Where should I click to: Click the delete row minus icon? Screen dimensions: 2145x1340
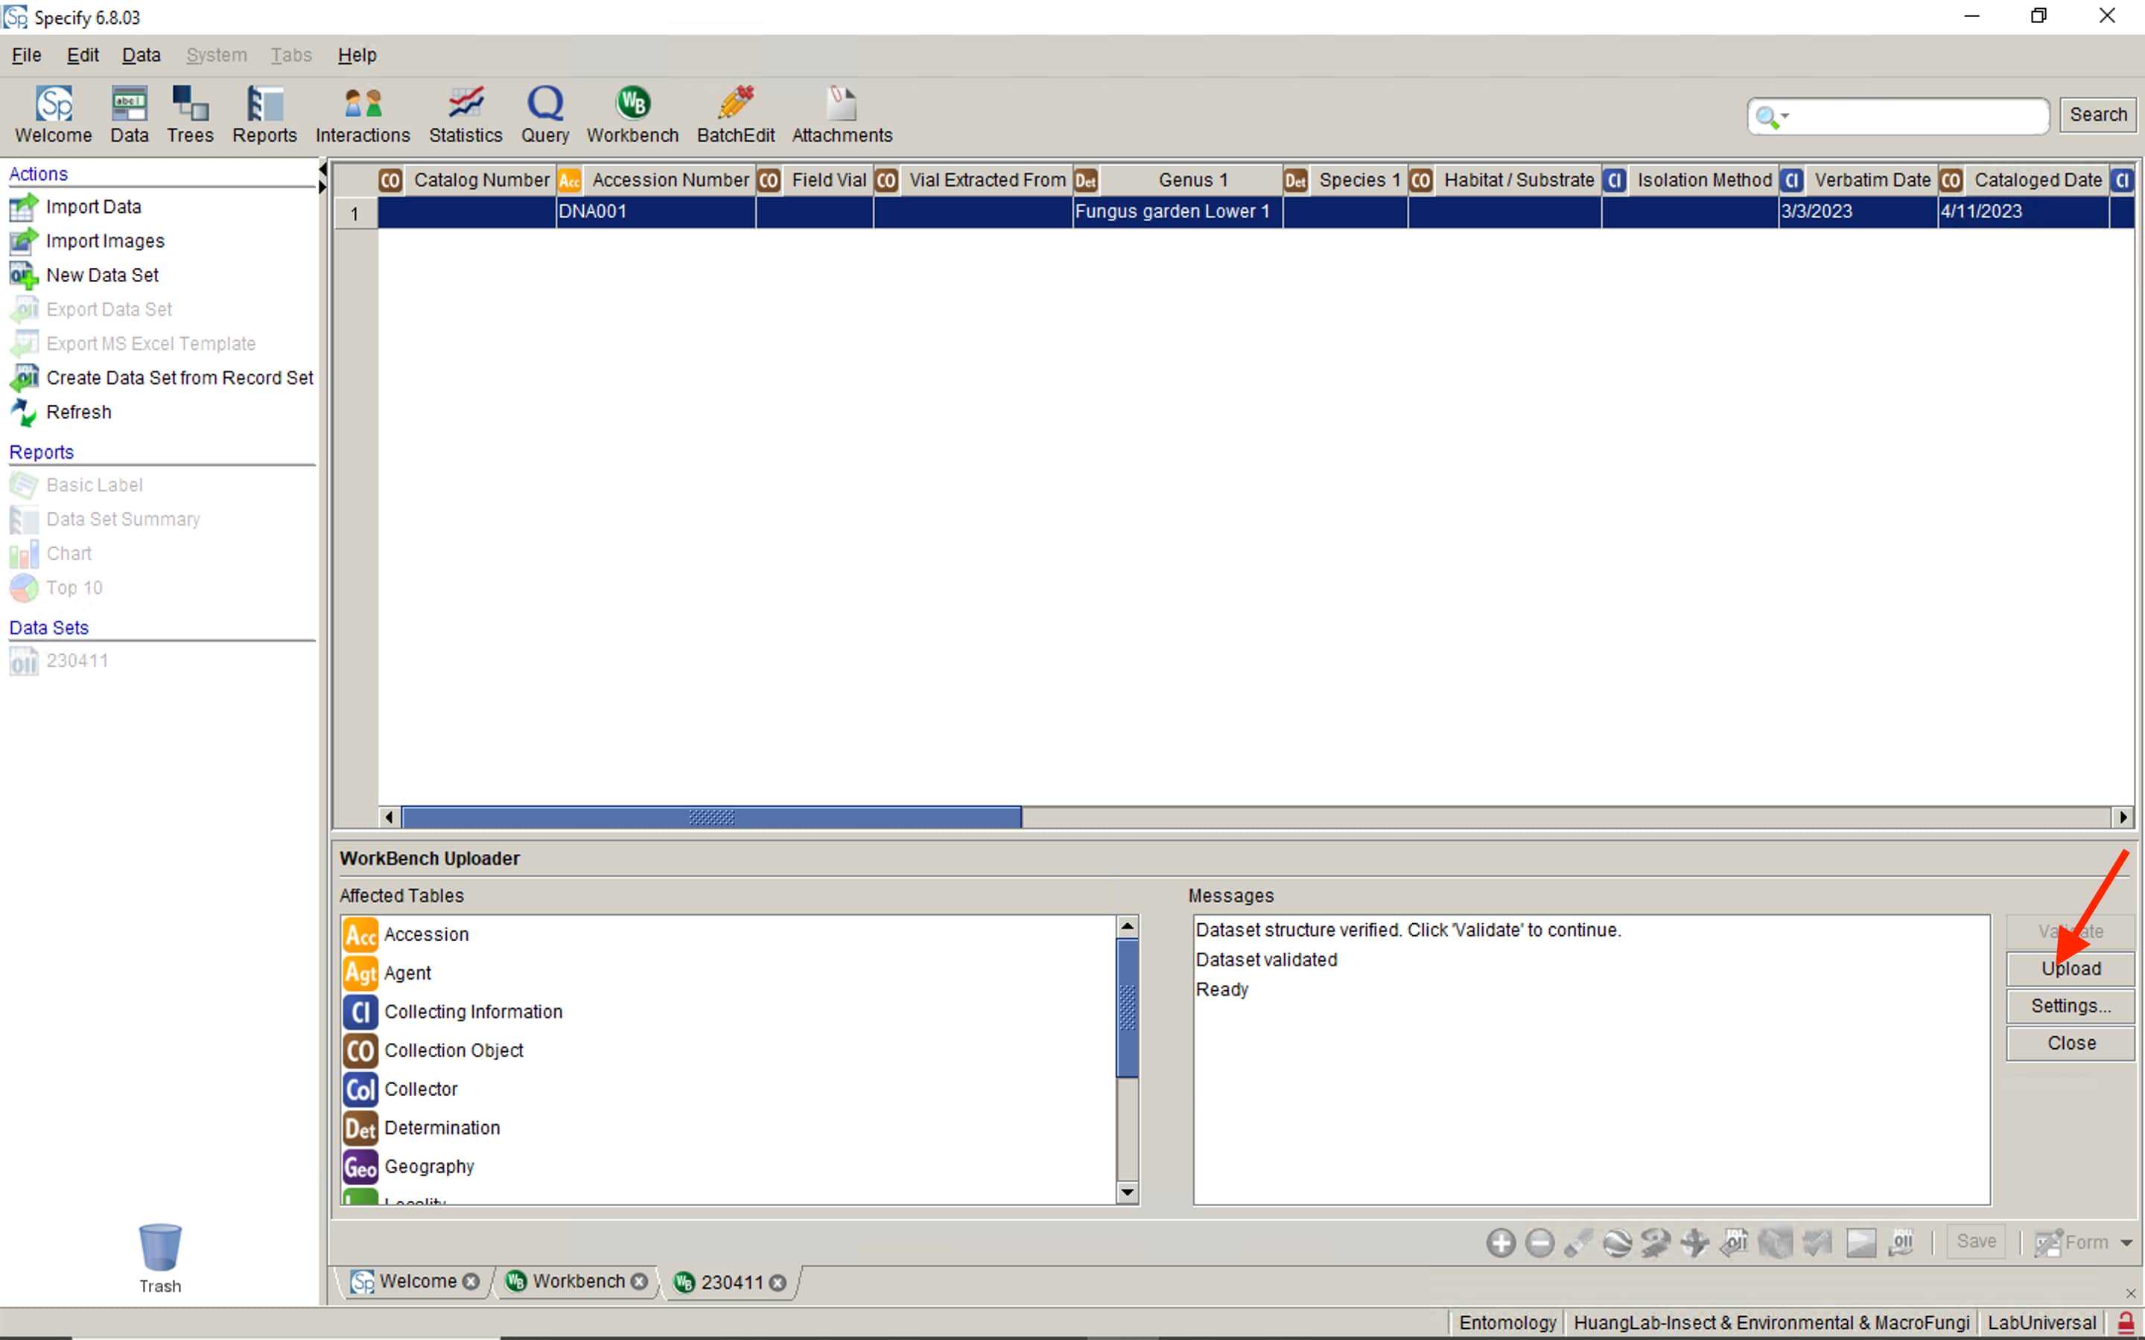coord(1539,1242)
